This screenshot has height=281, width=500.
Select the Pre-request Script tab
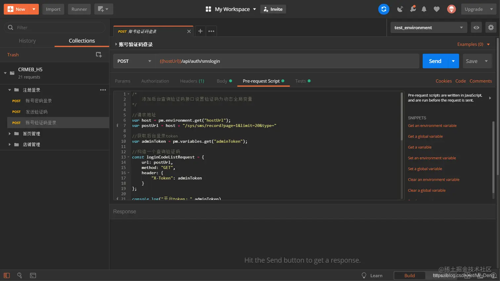264,81
